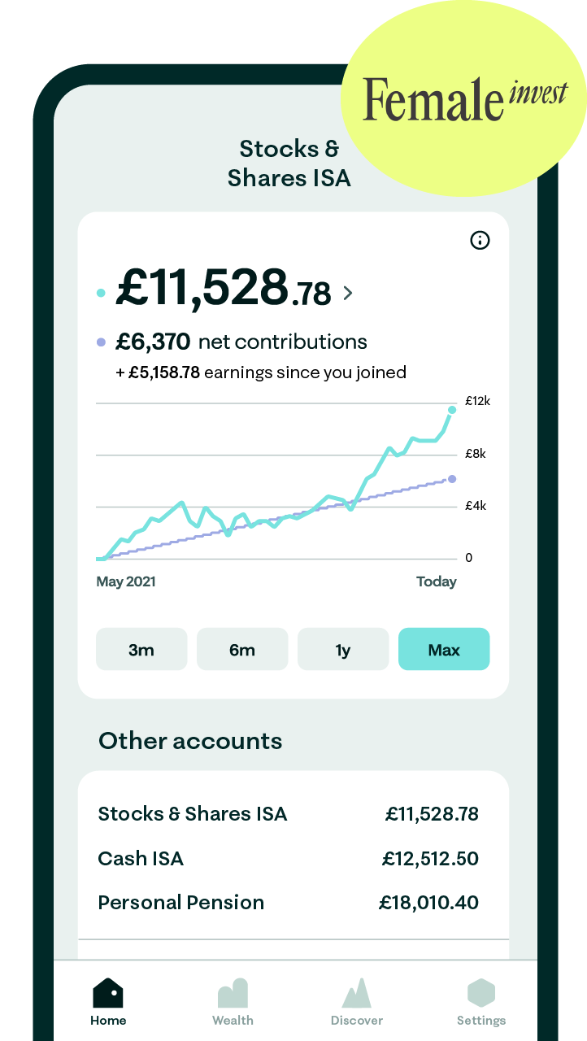Open the Stocks & Shares ISA account row
The width and height of the screenshot is (587, 1041).
tap(288, 814)
